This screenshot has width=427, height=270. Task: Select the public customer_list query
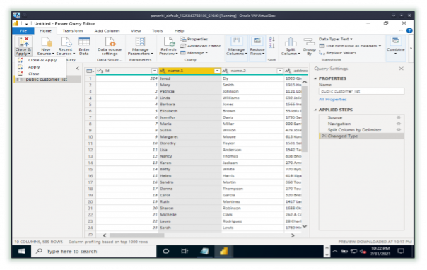48,79
